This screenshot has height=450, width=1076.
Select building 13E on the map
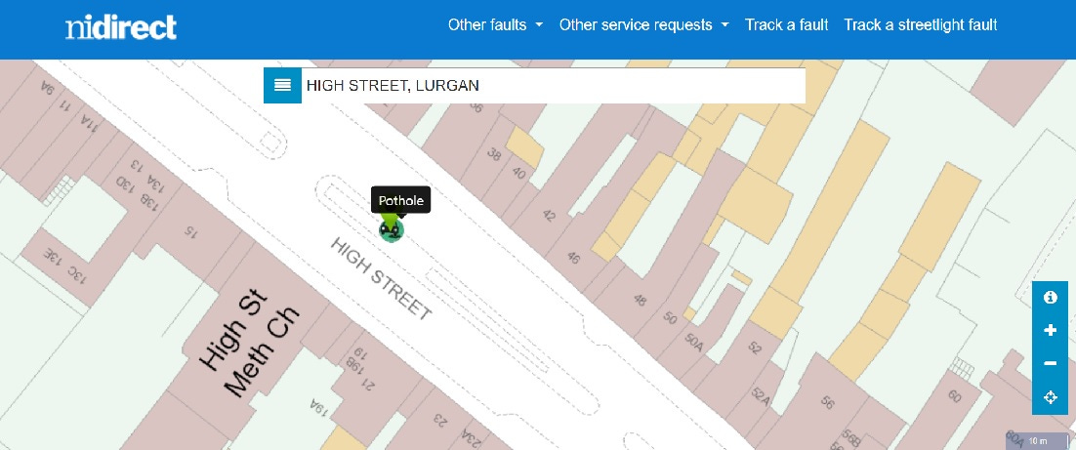point(53,256)
